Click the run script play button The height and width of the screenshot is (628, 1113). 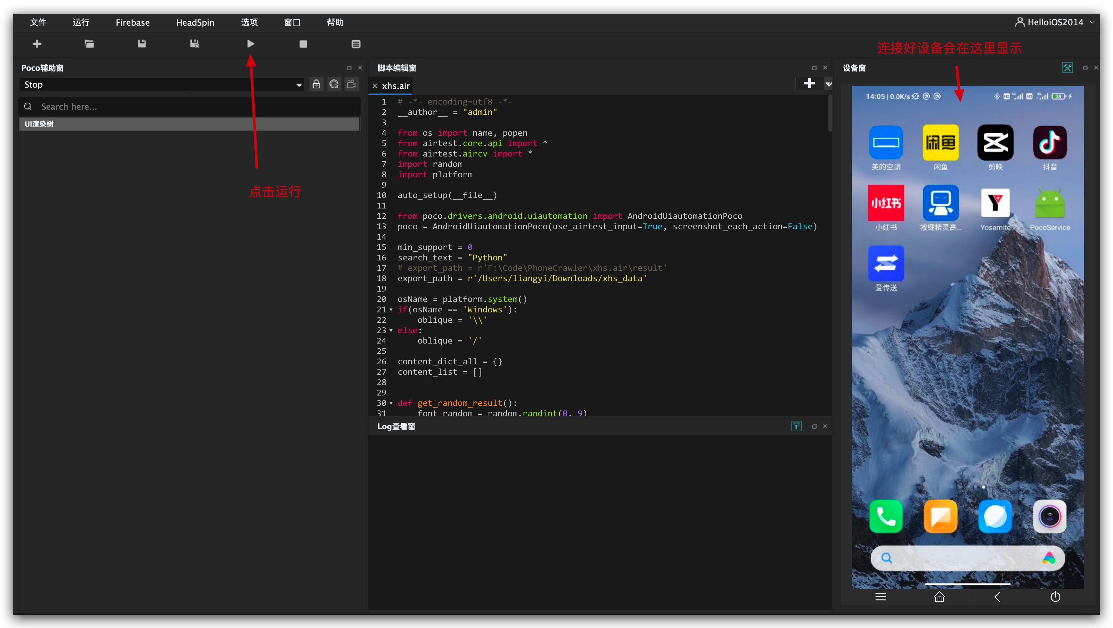click(x=250, y=44)
